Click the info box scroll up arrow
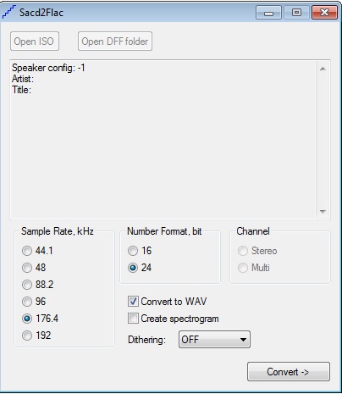Image resolution: width=342 pixels, height=394 pixels. (x=323, y=69)
